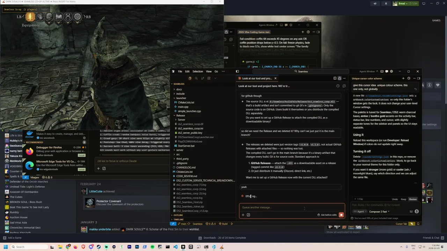Open View menu in Cursor
This screenshot has height=251, width=447.
[x=208, y=71]
